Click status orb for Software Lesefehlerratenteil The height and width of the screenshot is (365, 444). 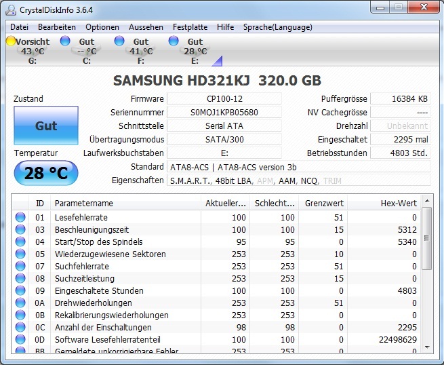pos(20,339)
